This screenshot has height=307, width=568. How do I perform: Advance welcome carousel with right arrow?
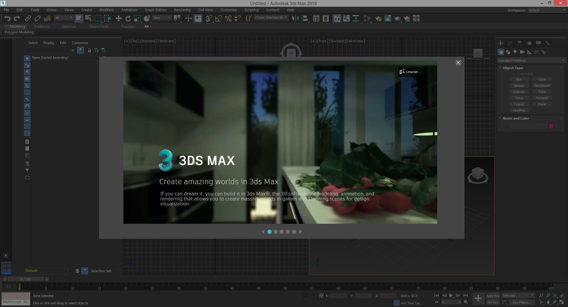coord(300,232)
